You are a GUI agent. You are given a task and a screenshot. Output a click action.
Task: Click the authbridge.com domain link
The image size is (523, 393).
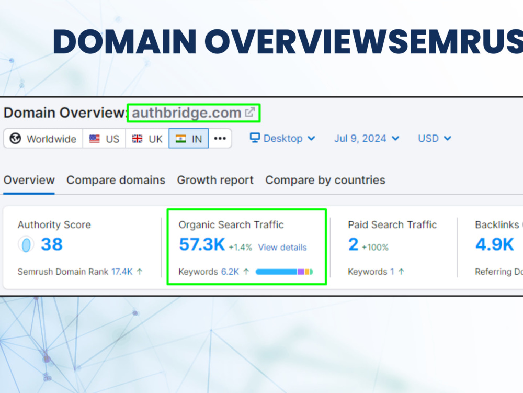(x=187, y=113)
